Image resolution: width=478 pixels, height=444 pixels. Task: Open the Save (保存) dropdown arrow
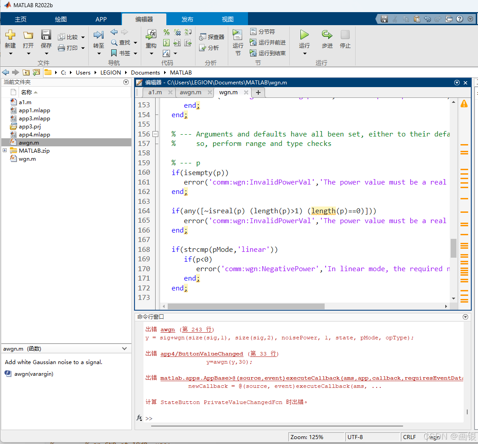[x=46, y=53]
